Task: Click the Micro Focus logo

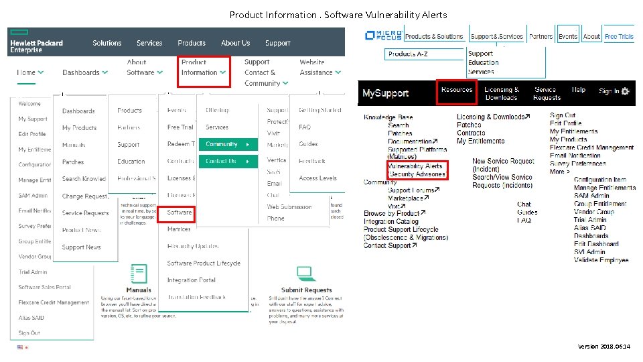Action: [383, 36]
